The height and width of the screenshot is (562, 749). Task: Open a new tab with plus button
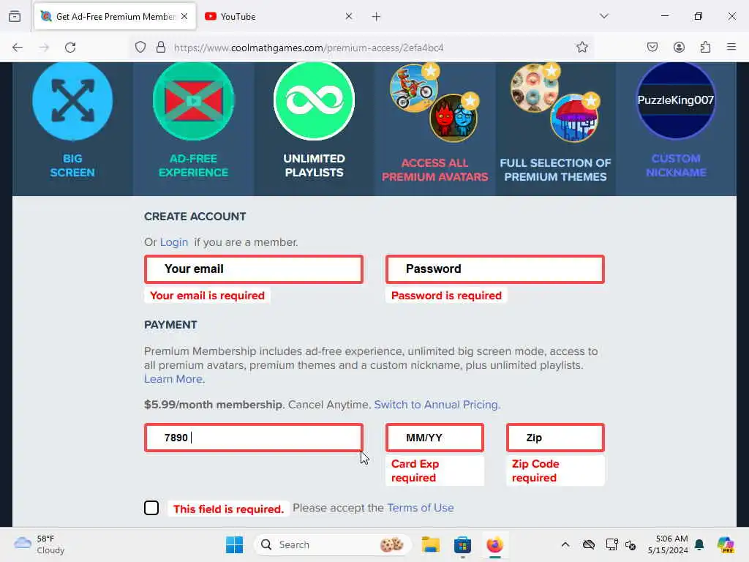377,17
